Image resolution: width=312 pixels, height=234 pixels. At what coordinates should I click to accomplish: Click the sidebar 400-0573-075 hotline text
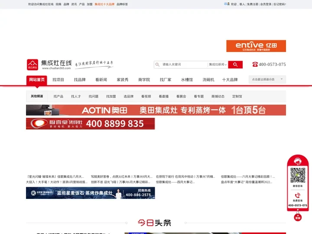point(298,205)
